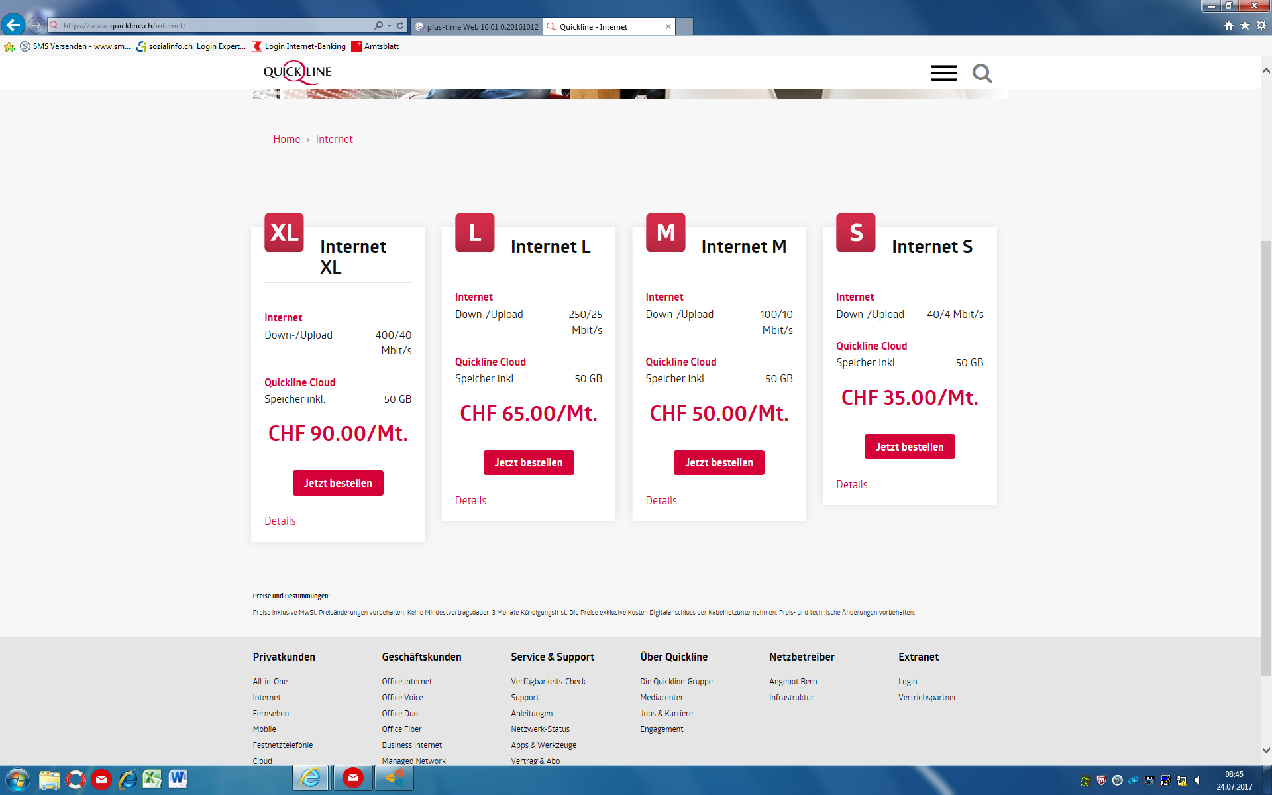Screen dimensions: 1272x795
Task: Click the S package badge icon
Action: tap(855, 233)
